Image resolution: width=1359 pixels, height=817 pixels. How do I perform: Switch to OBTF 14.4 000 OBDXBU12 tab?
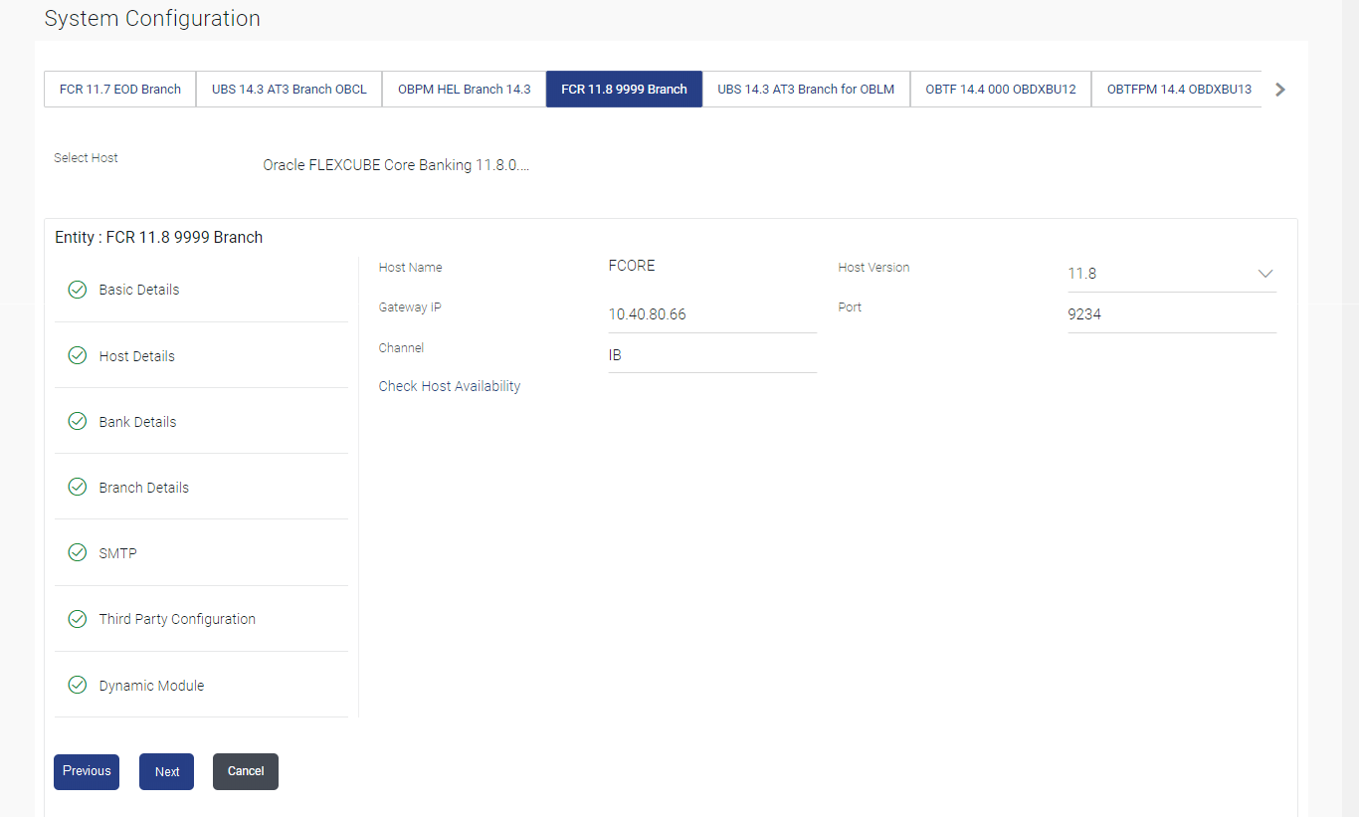click(1001, 89)
